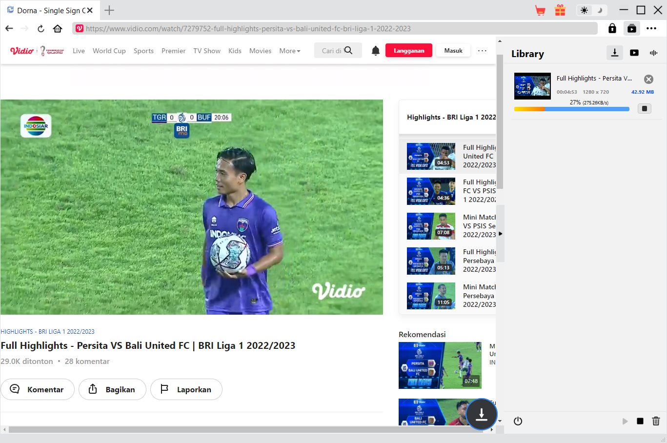Open the World Cup menu item
Screen dimensions: 667x443
[x=109, y=51]
